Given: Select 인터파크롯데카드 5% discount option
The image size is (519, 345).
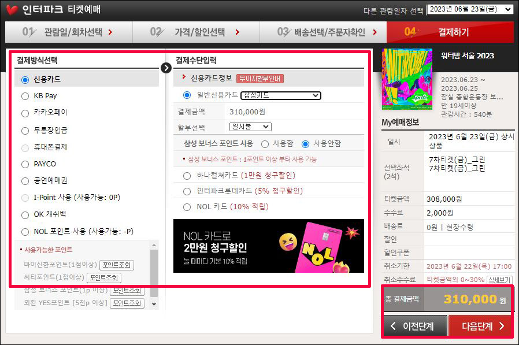Looking at the screenshot, I should tap(187, 191).
